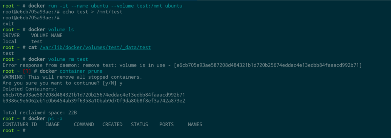Click the 'docker run -it' command text

click(48, 6)
